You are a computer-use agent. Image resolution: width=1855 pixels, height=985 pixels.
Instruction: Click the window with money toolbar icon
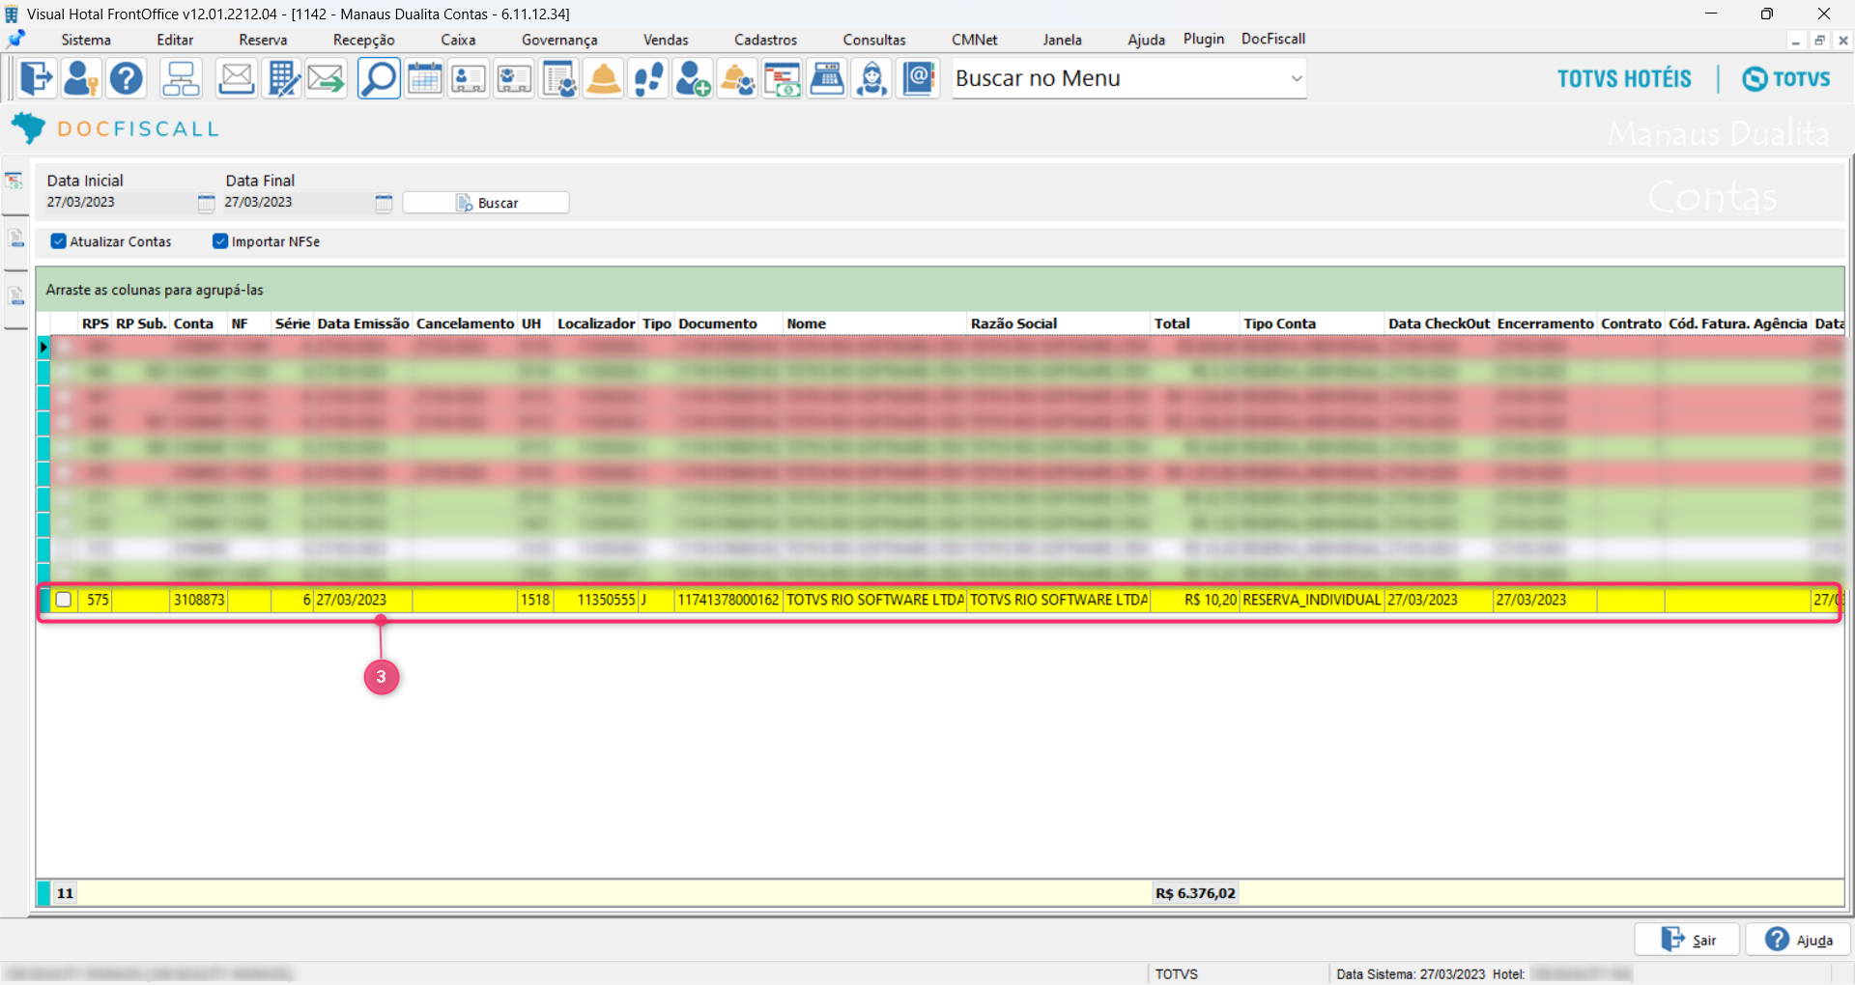pyautogui.click(x=783, y=78)
